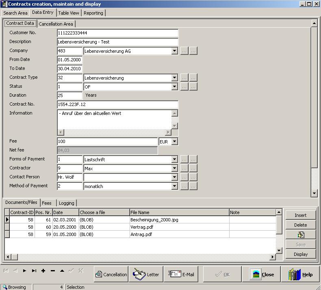Open the Method of Payment dropdown
The image size is (321, 290).
click(175, 186)
